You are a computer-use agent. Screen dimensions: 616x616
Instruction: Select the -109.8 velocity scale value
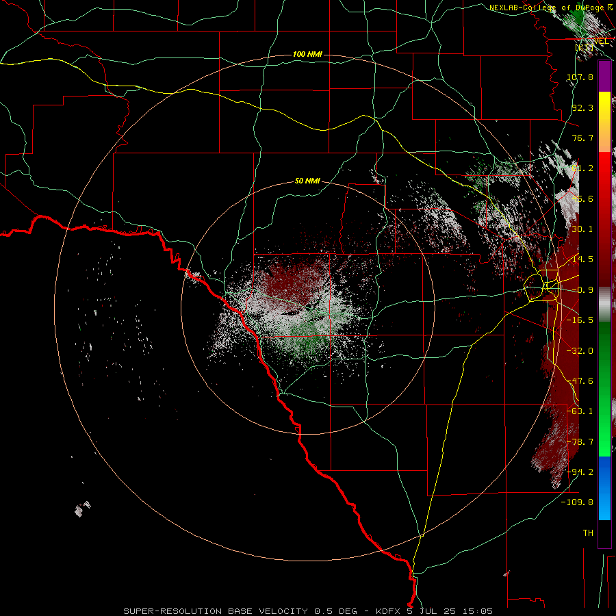pyautogui.click(x=578, y=502)
